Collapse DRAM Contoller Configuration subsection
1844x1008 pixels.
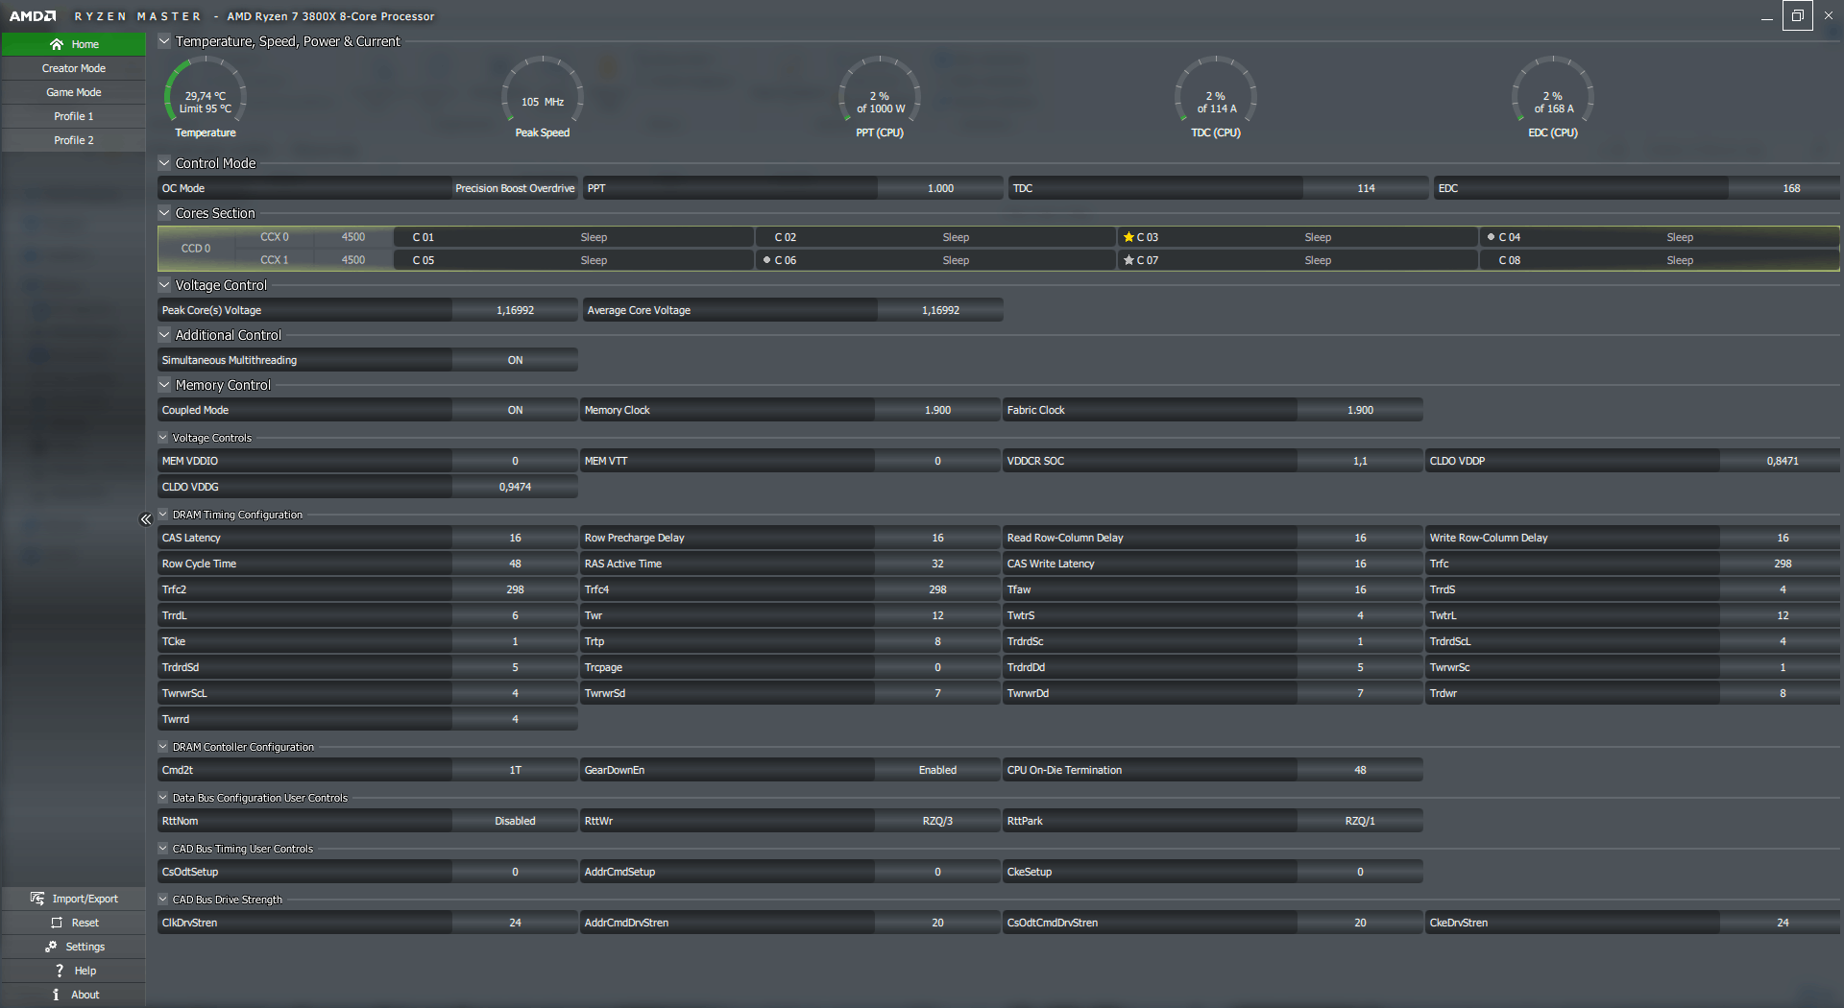pyautogui.click(x=163, y=747)
